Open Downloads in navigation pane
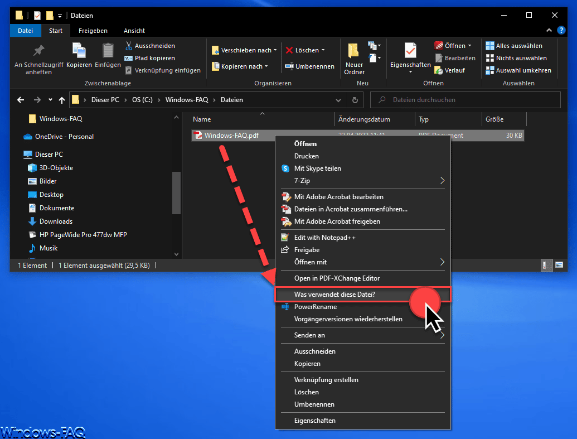577x439 pixels. pyautogui.click(x=50, y=221)
